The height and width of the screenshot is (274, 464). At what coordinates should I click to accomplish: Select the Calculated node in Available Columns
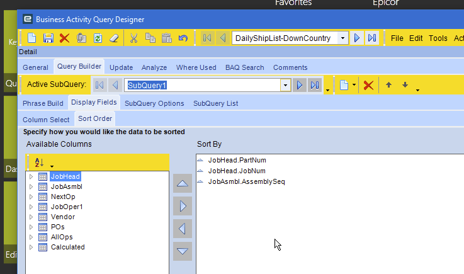tap(68, 248)
